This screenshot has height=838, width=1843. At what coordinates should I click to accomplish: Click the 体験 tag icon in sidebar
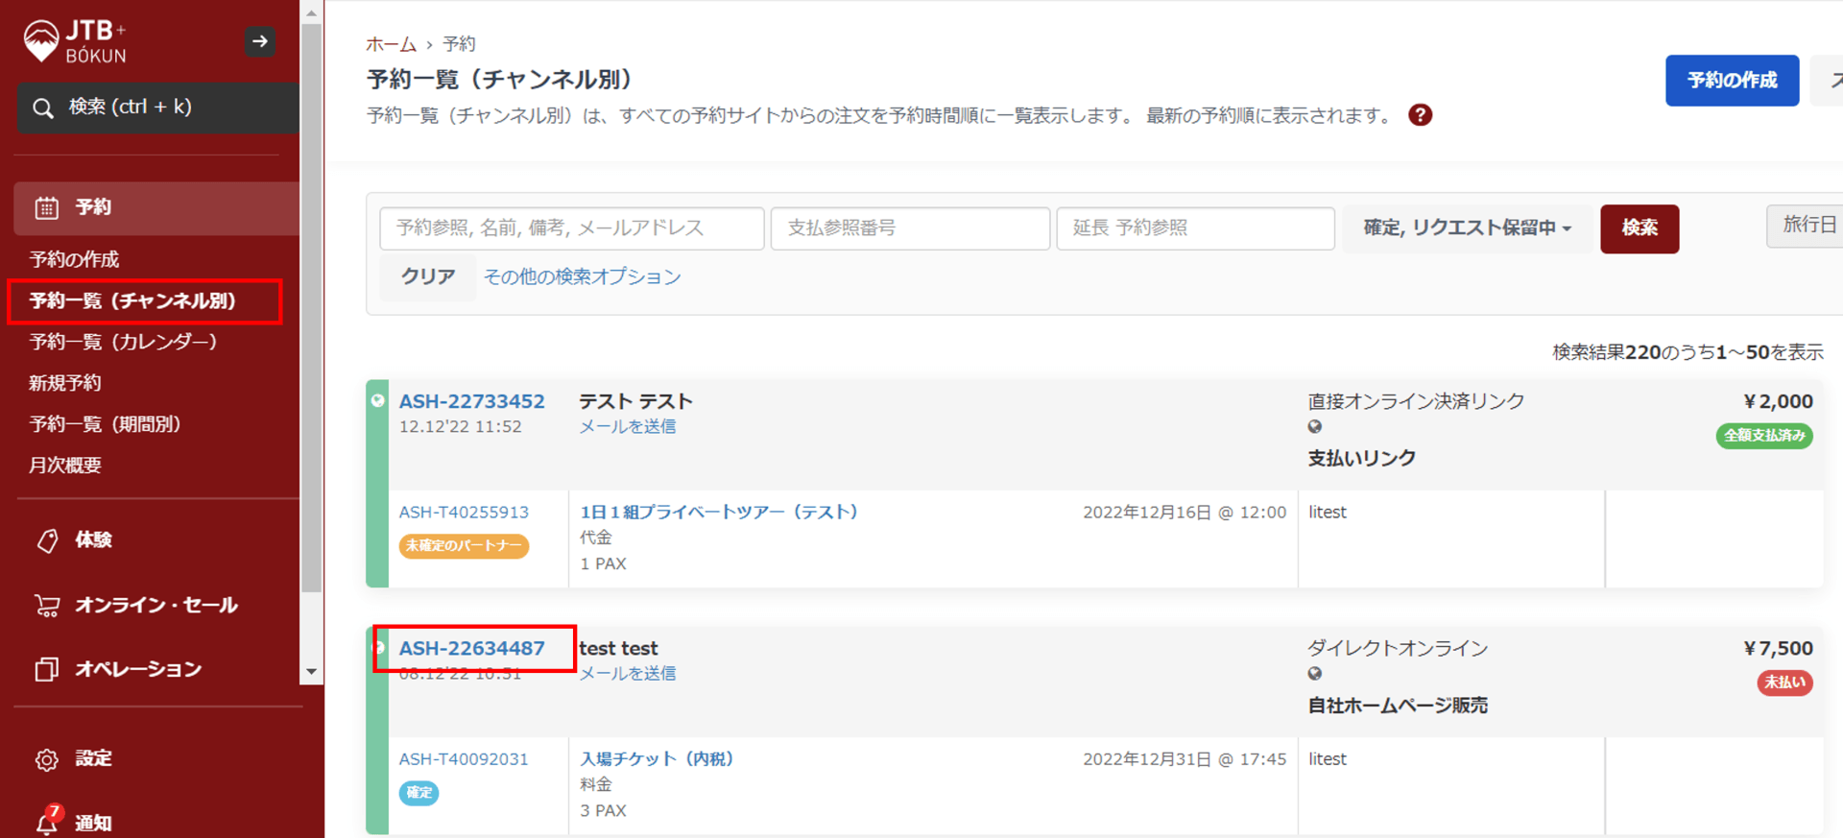pos(47,540)
